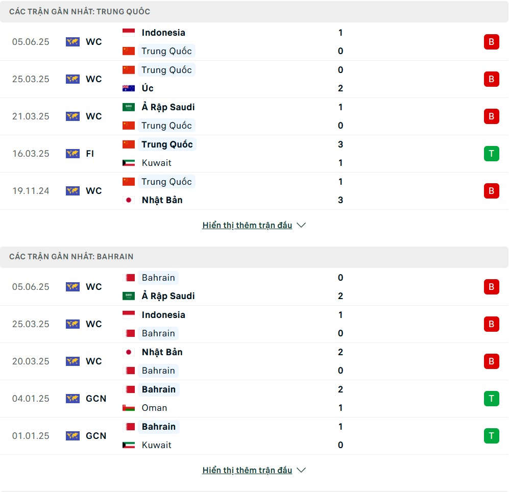Open 'Hiển thị thêm trận đấu' under Bahrain
This screenshot has height=492, width=509.
tap(247, 470)
